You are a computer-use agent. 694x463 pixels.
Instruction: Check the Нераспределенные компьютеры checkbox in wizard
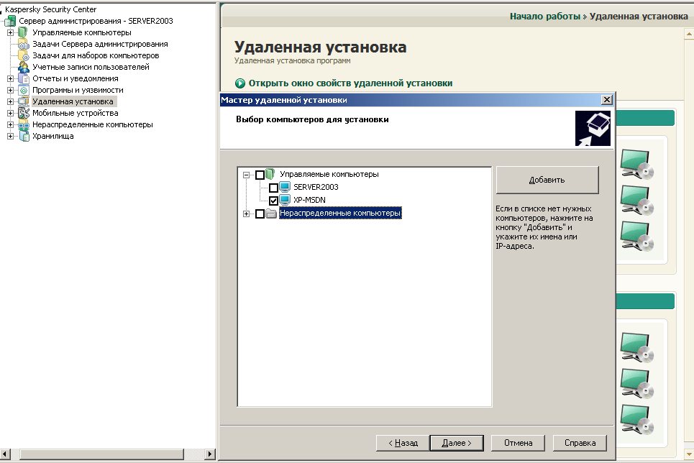click(260, 214)
